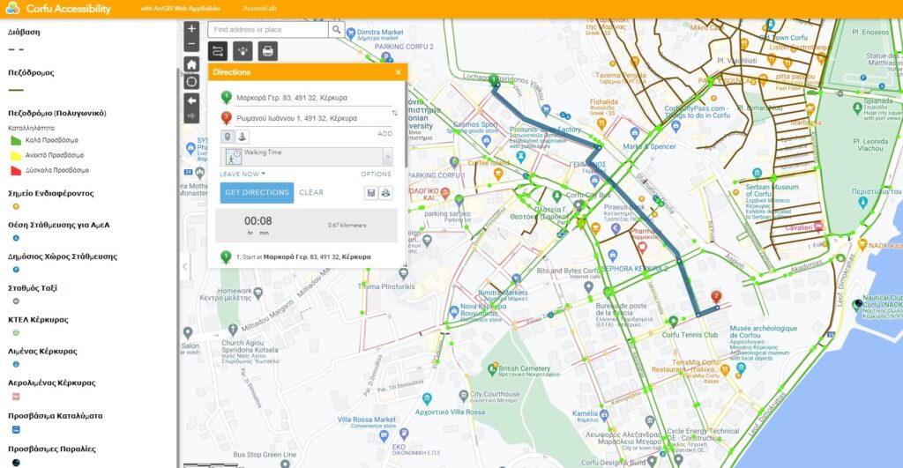This screenshot has height=468, width=903.
Task: Click the Find address or place field
Action: tap(267, 30)
